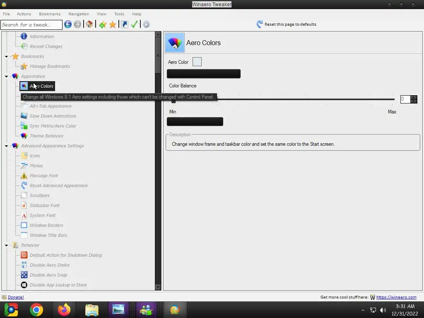Click the Message Font warning icon
The width and height of the screenshot is (424, 318).
24,176
